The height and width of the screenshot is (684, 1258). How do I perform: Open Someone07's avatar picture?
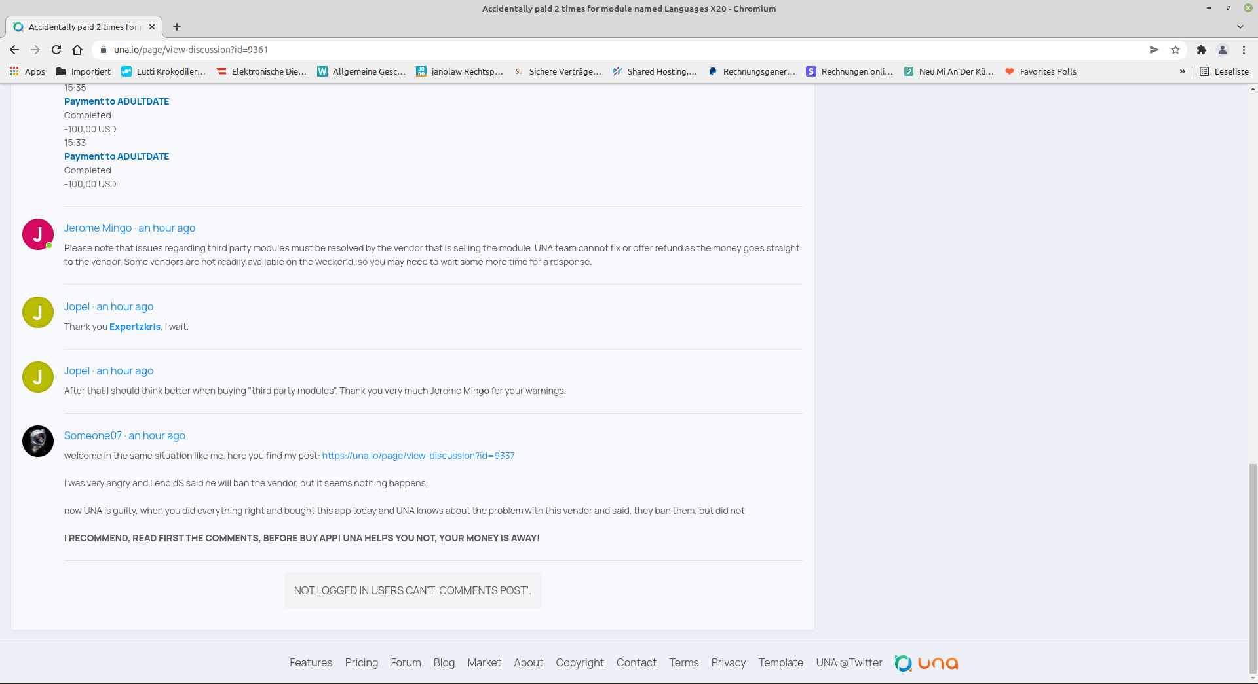38,441
